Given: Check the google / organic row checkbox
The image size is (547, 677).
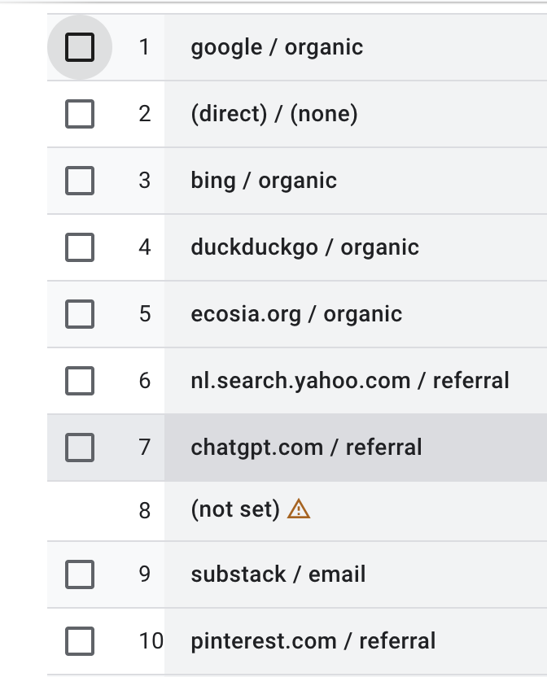Looking at the screenshot, I should click(x=79, y=47).
